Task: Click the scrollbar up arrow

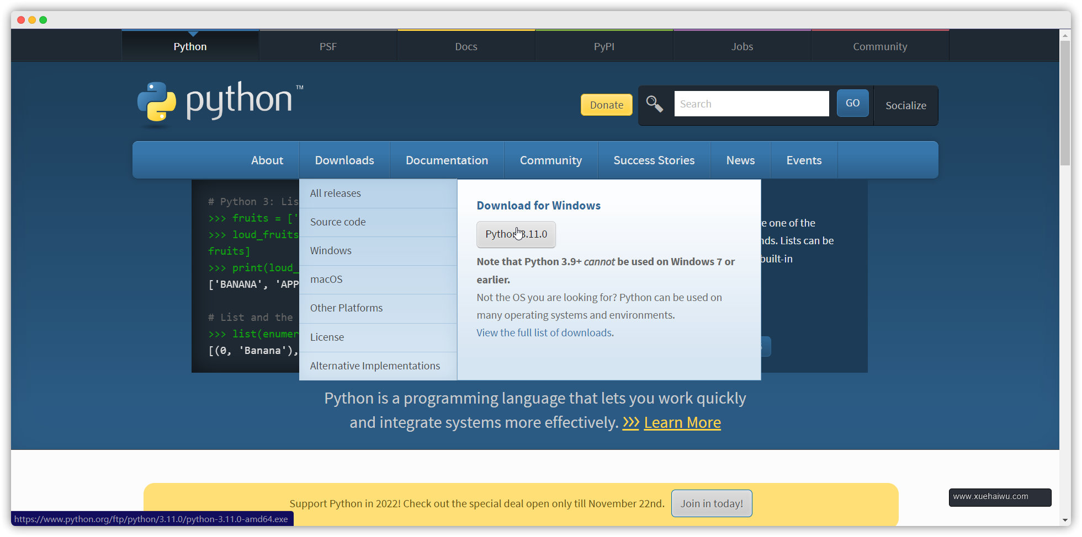Action: [x=1065, y=35]
